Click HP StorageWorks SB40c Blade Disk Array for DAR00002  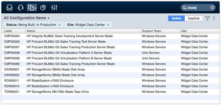(56, 75)
